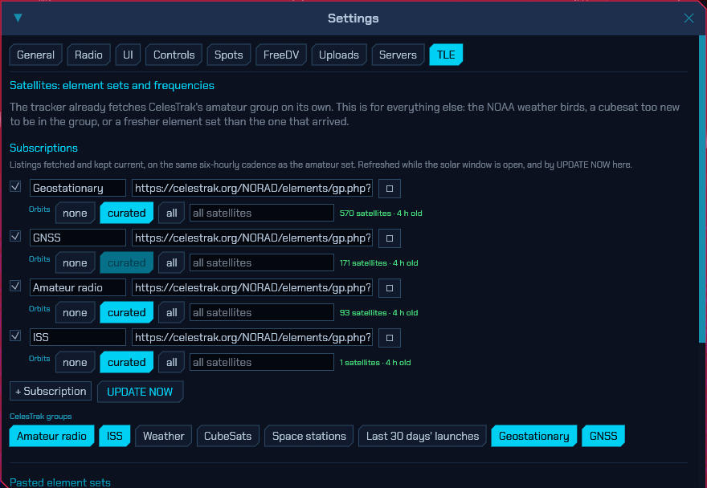Toggle the Geostationary CelesTrak group chip
The height and width of the screenshot is (488, 707).
[x=533, y=436]
